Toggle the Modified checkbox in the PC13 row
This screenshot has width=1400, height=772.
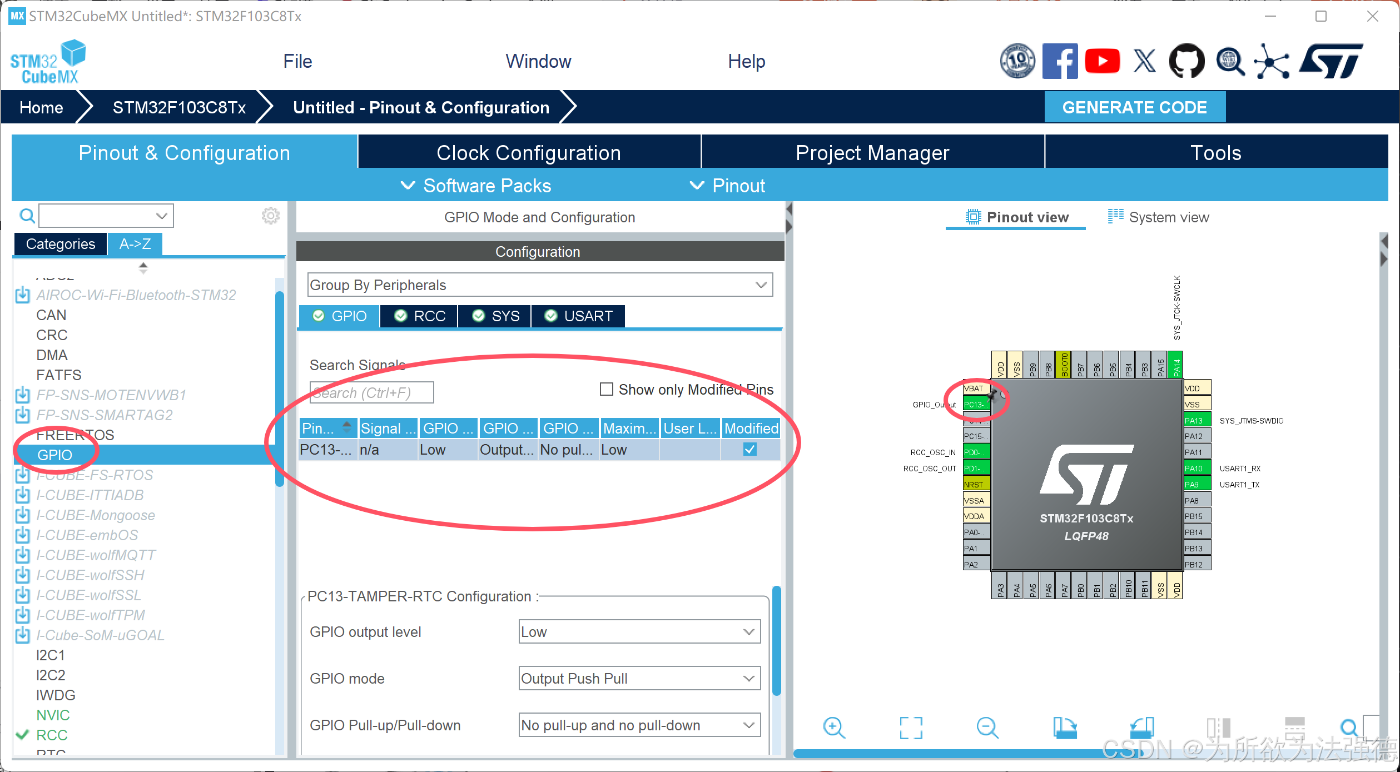click(x=750, y=449)
